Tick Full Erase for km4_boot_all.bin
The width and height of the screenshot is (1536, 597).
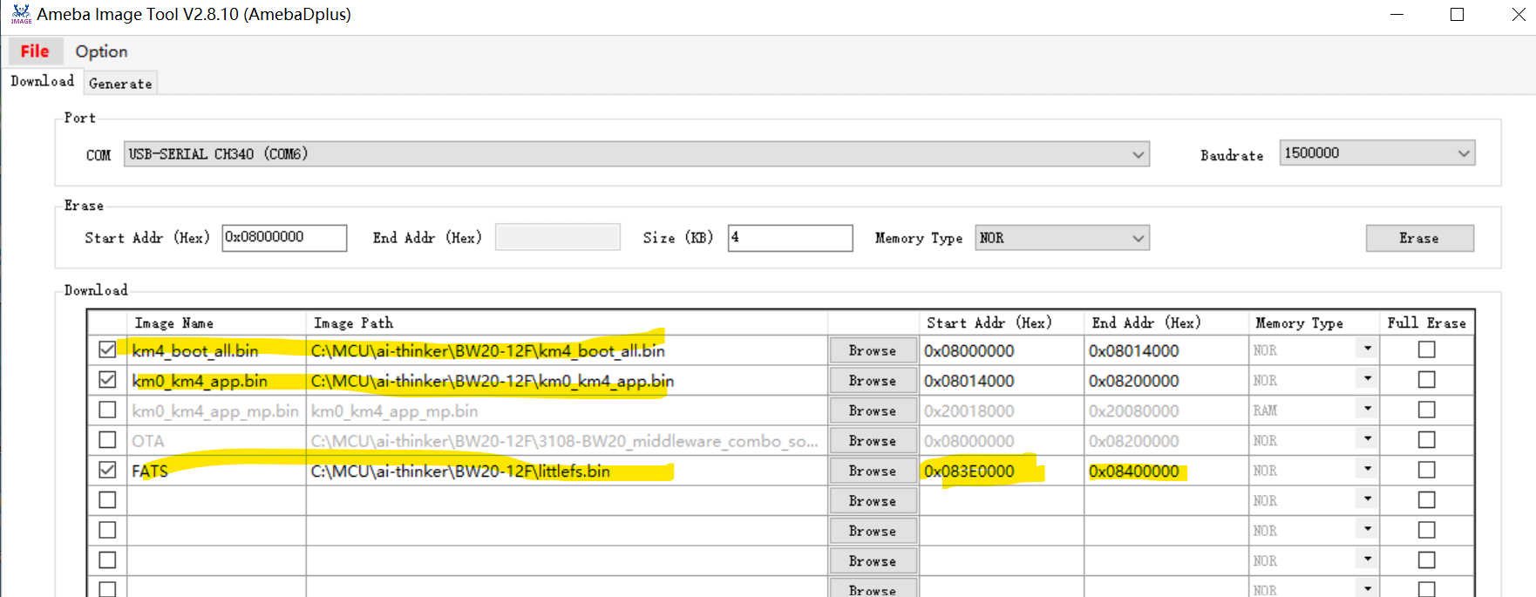(x=1426, y=350)
